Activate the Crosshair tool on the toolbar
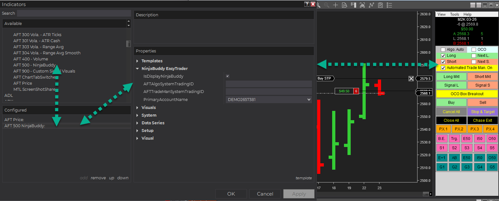The image size is (499, 201). (335, 5)
